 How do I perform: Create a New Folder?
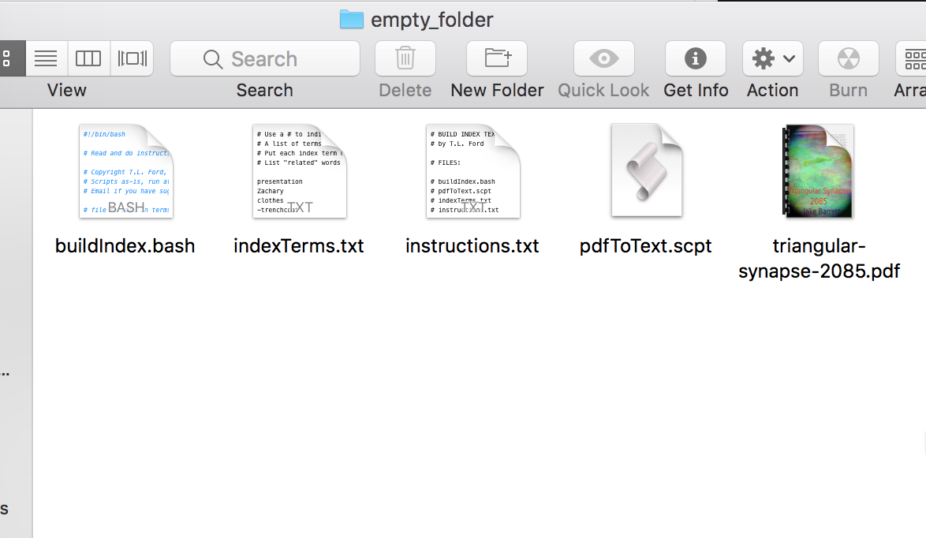click(x=497, y=58)
